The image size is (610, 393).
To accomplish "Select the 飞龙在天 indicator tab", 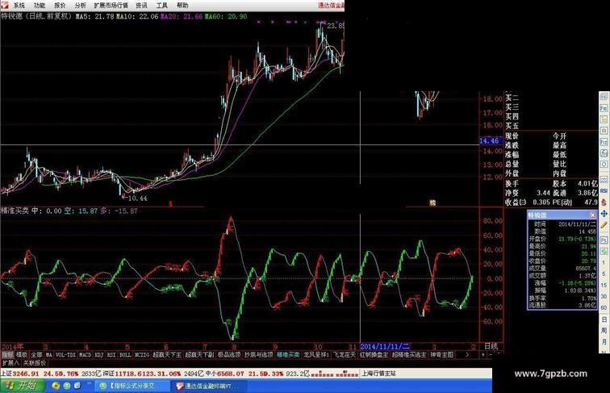I will [345, 355].
